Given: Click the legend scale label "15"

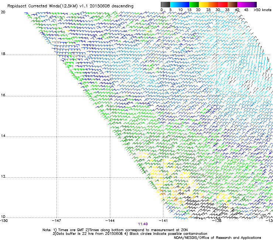Looking at the screenshot, I should (189, 10).
